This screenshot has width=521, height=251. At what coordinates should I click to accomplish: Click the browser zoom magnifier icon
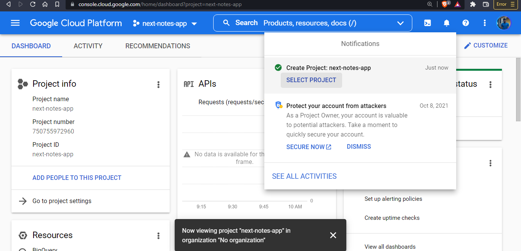pos(430,4)
